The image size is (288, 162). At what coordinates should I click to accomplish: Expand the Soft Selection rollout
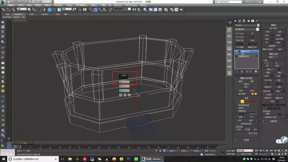(x=246, y=140)
